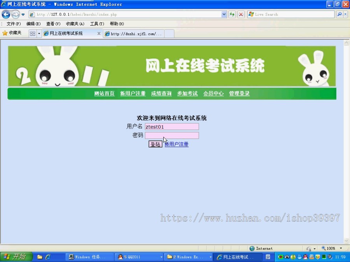Click the 开始 Start button
This screenshot has height=262, width=350.
pos(16,257)
